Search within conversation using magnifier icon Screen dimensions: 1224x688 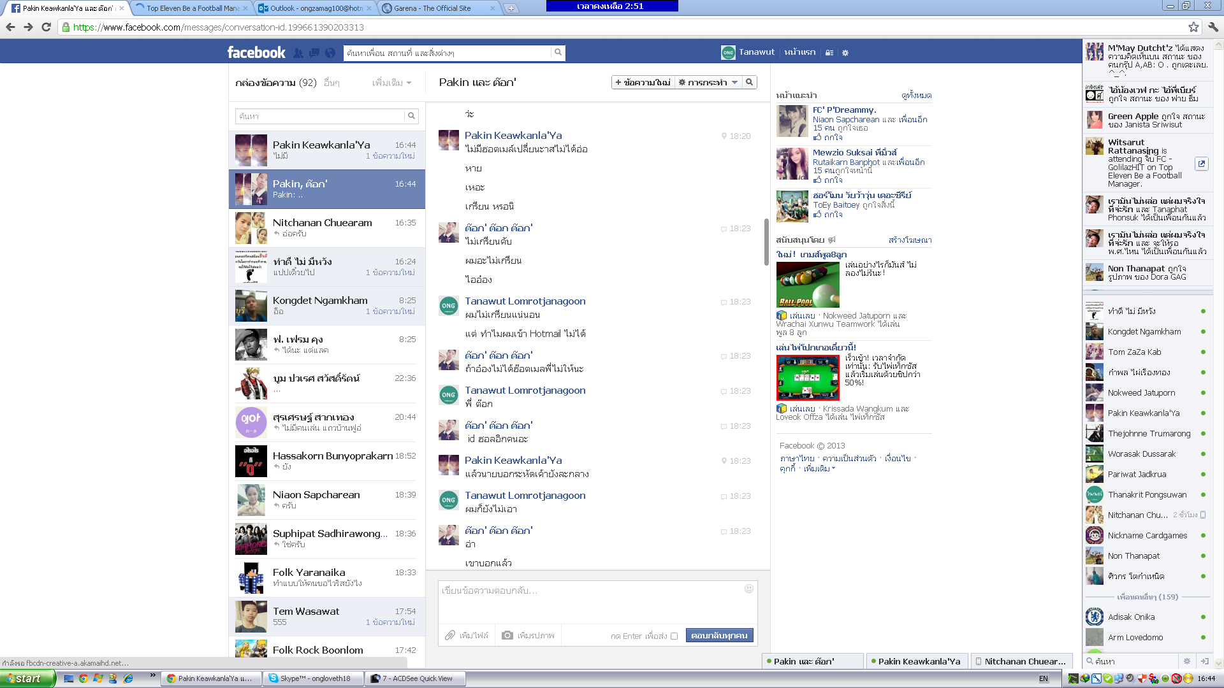750,82
